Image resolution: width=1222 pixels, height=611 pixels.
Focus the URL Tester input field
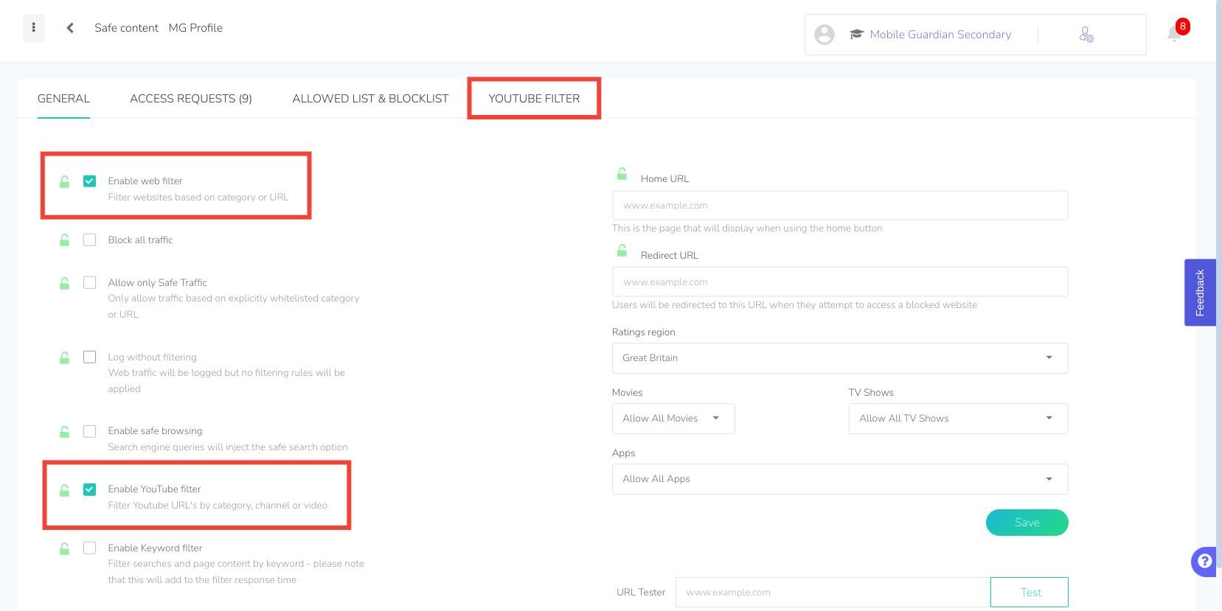coord(833,593)
